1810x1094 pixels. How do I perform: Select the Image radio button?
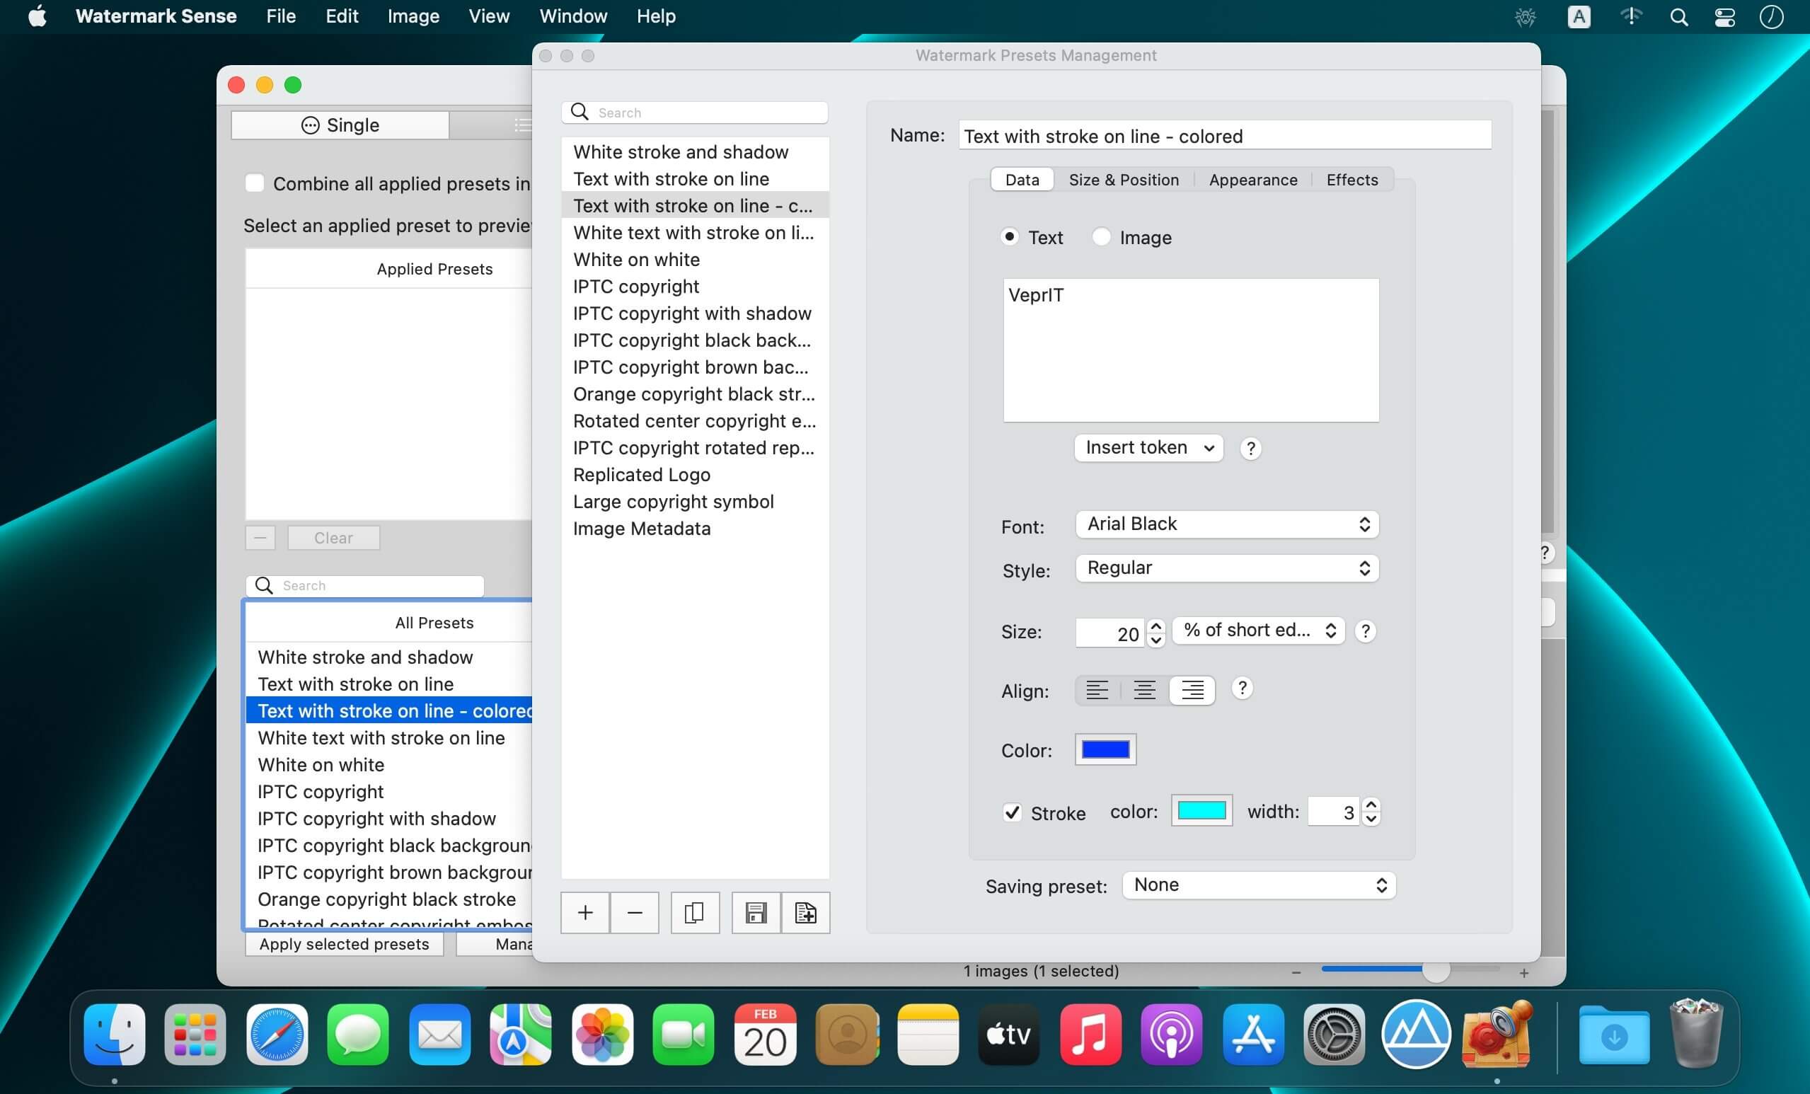click(1101, 236)
